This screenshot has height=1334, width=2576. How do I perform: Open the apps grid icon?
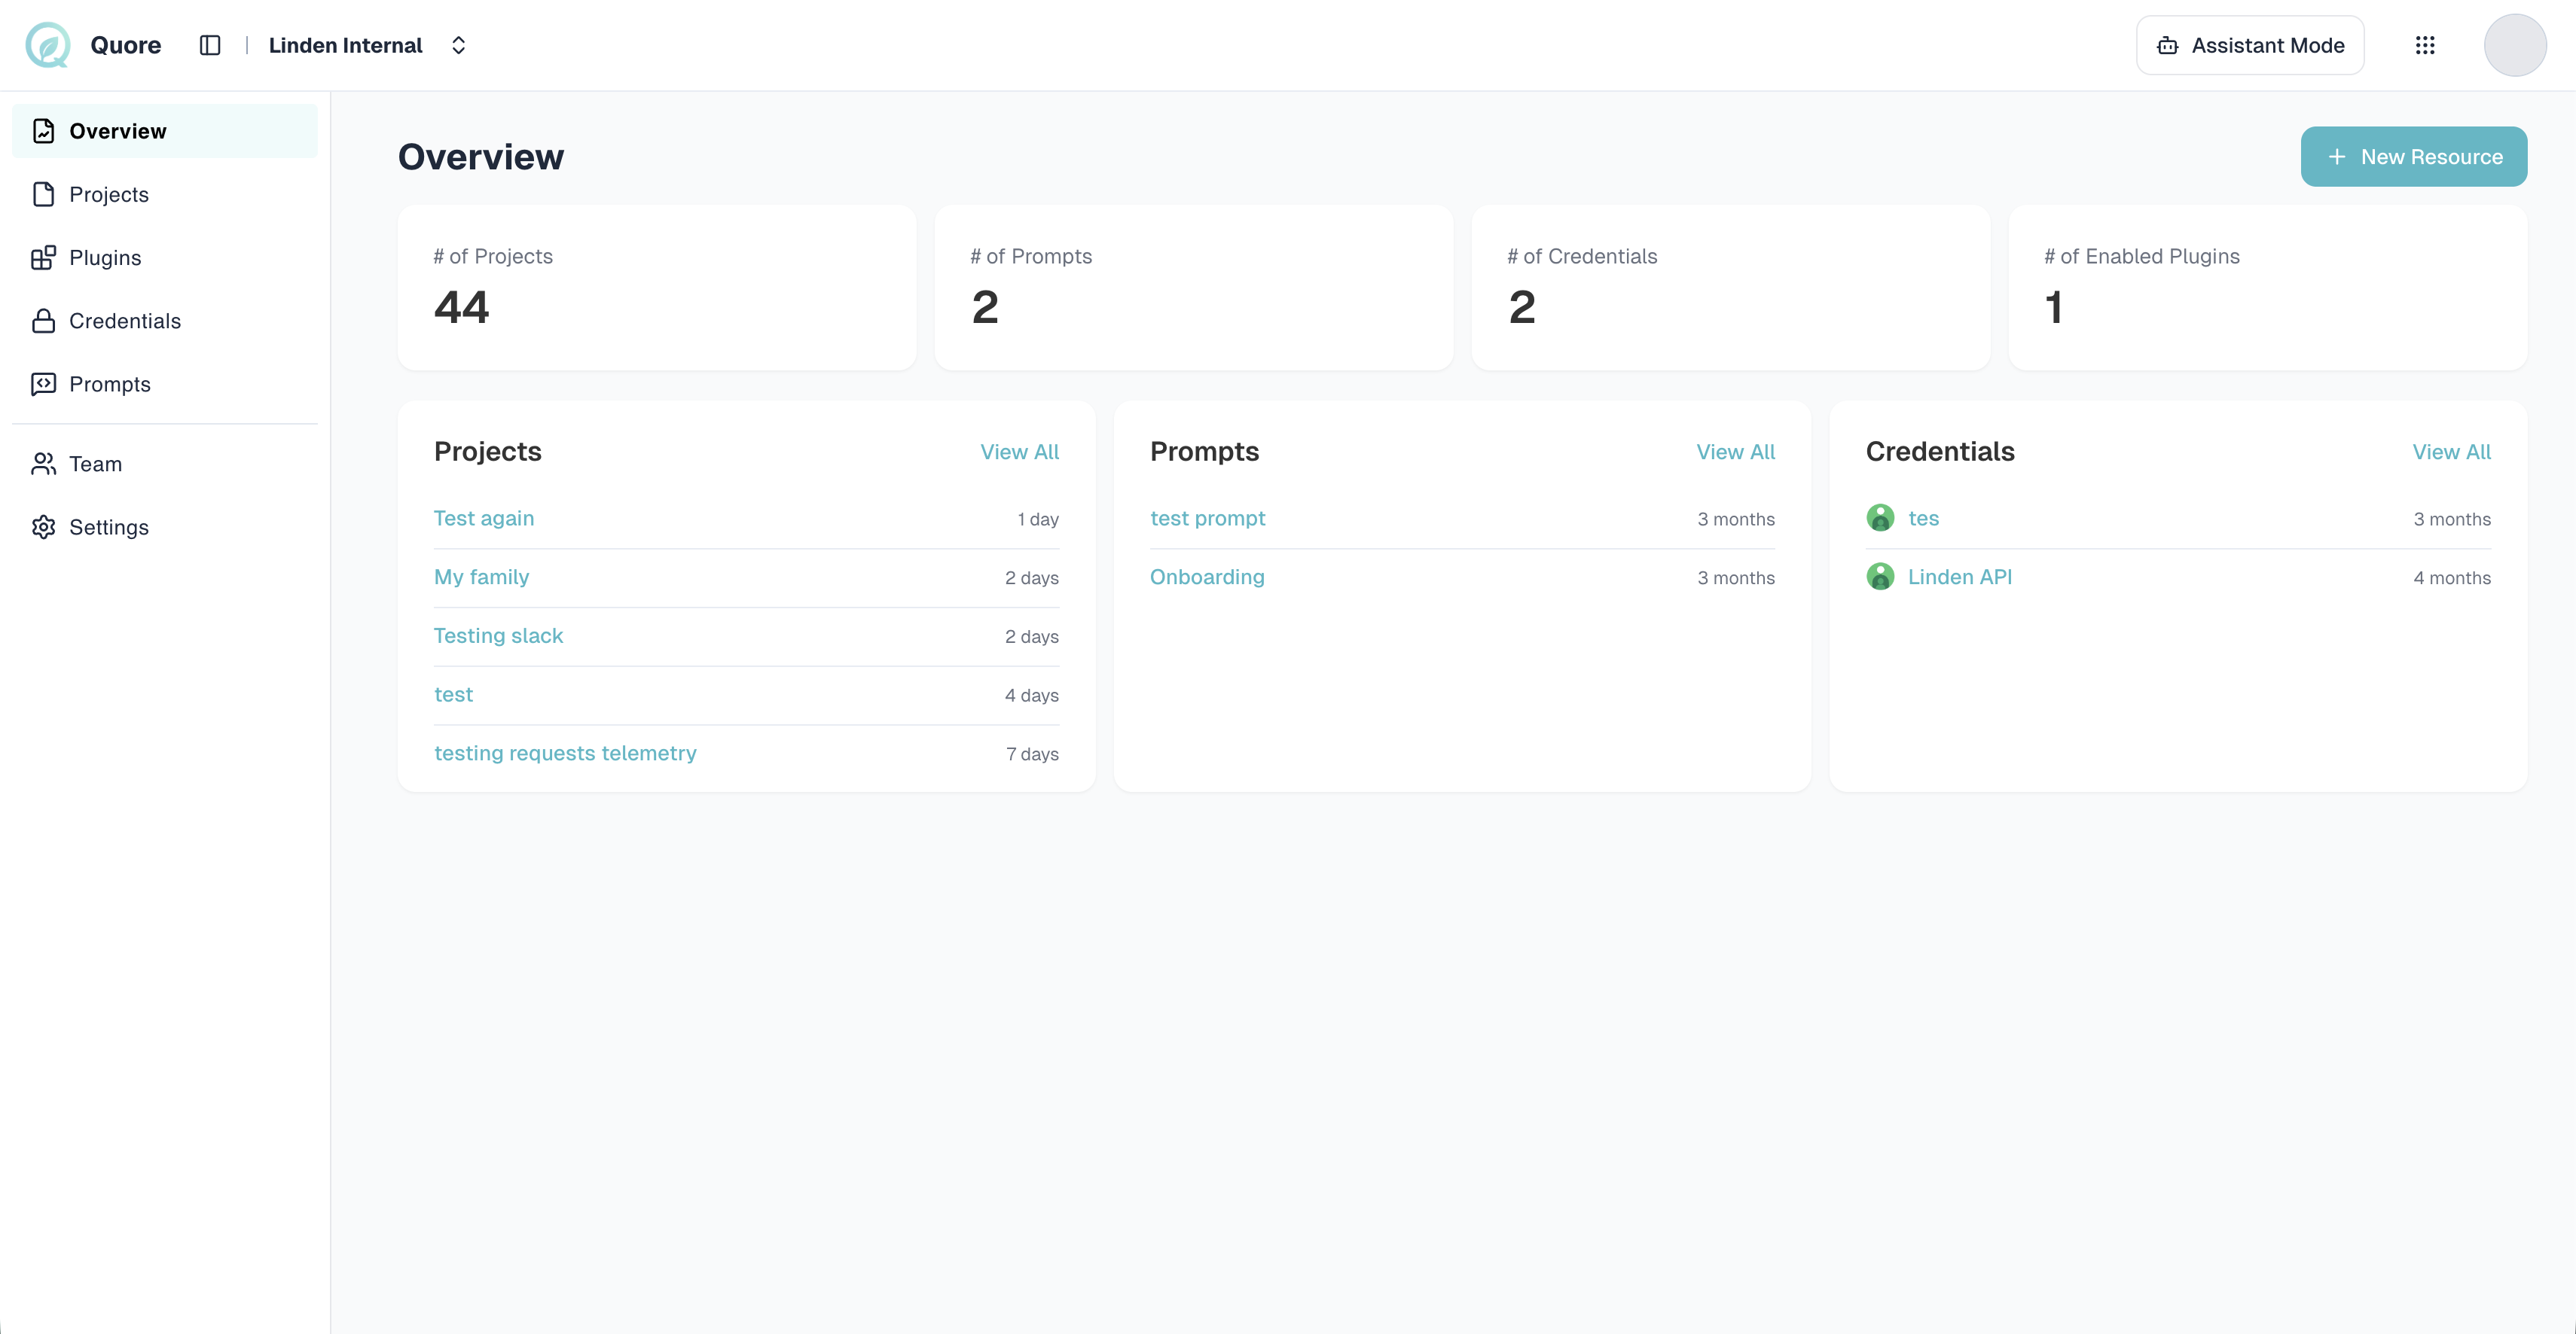(x=2425, y=45)
